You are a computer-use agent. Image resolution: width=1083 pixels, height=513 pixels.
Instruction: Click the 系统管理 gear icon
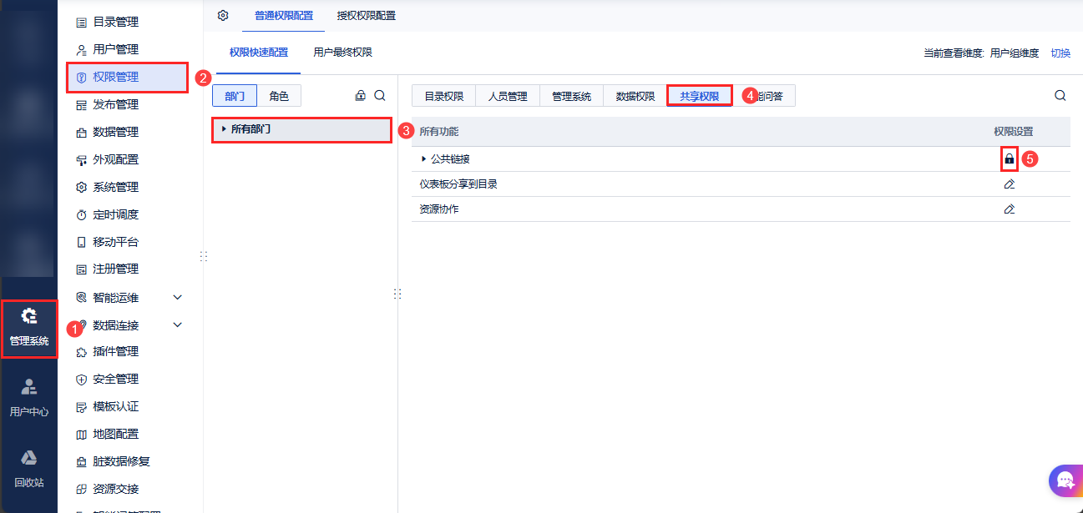81,187
